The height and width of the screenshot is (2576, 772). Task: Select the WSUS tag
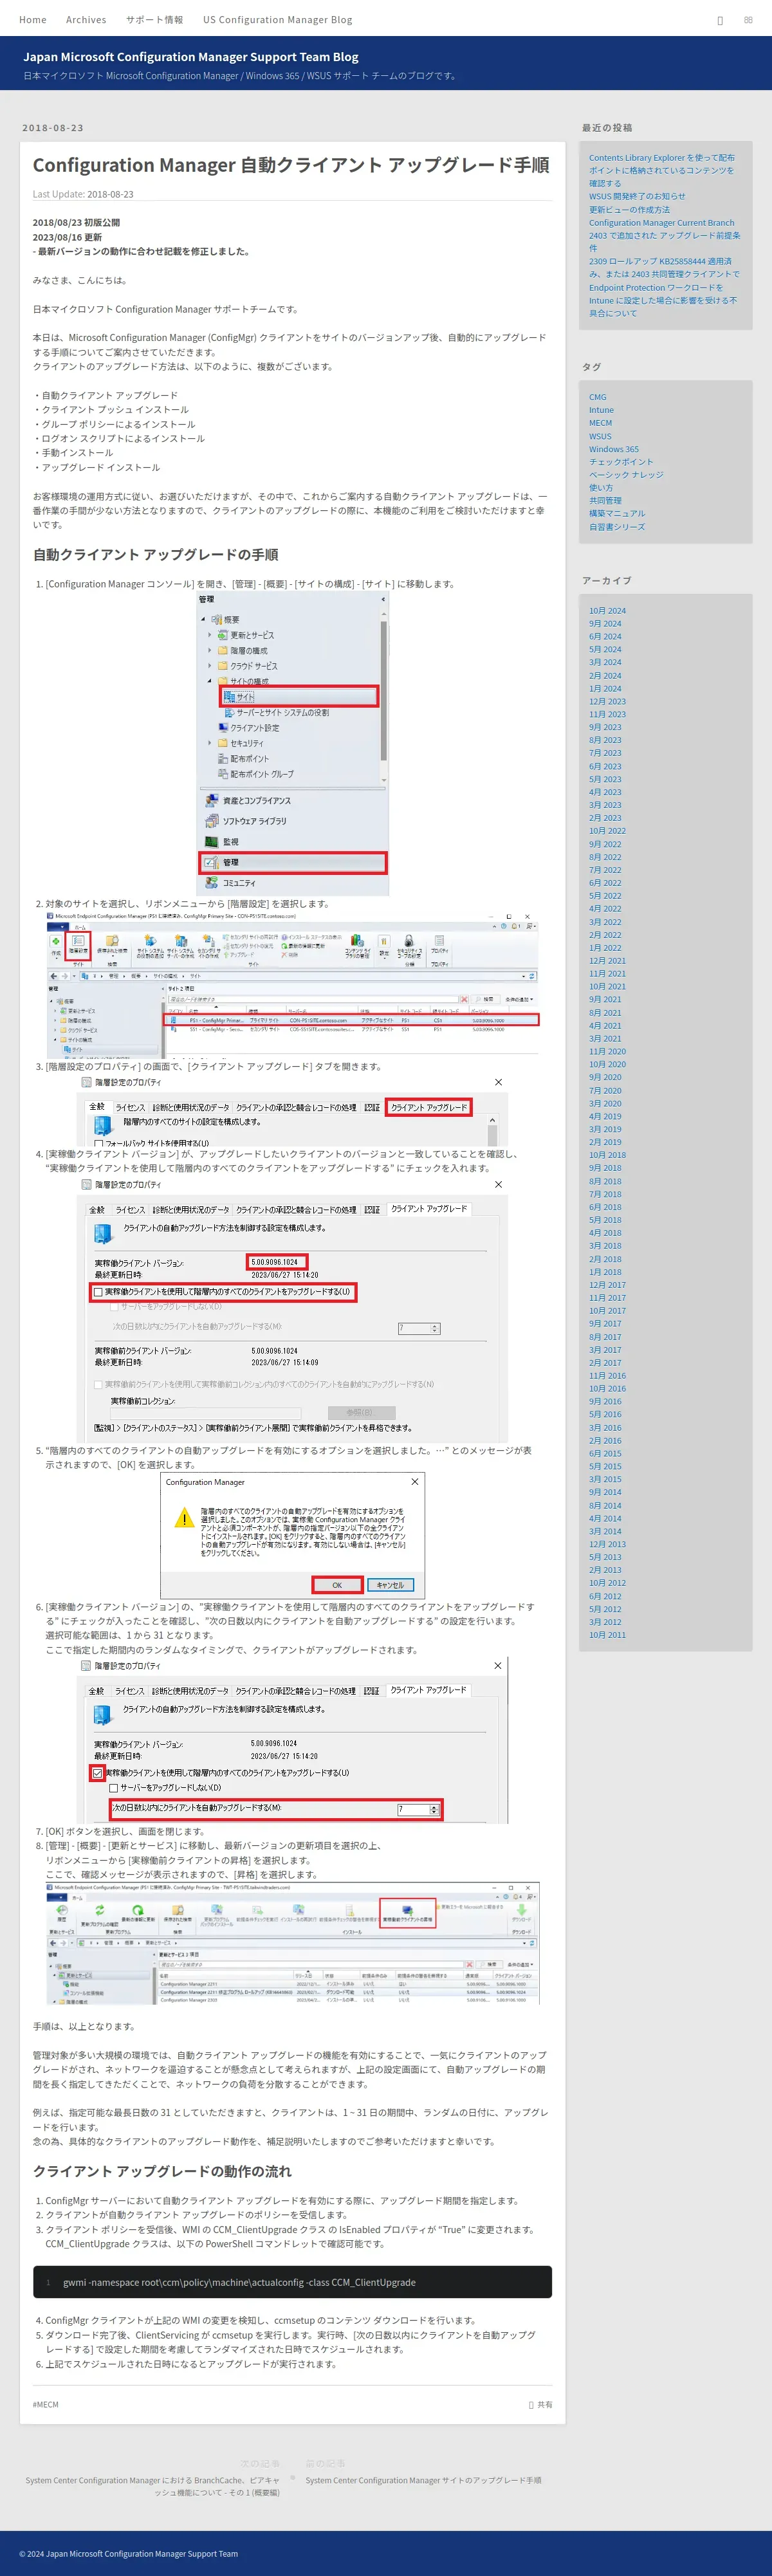[x=600, y=436]
